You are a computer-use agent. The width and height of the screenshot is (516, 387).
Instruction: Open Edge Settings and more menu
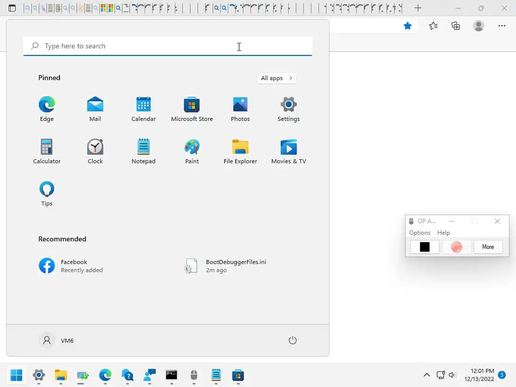point(501,26)
